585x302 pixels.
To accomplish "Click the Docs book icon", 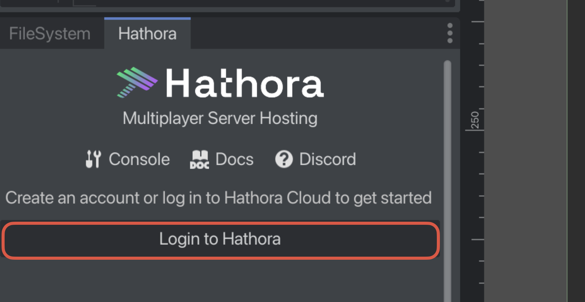I will pos(200,159).
